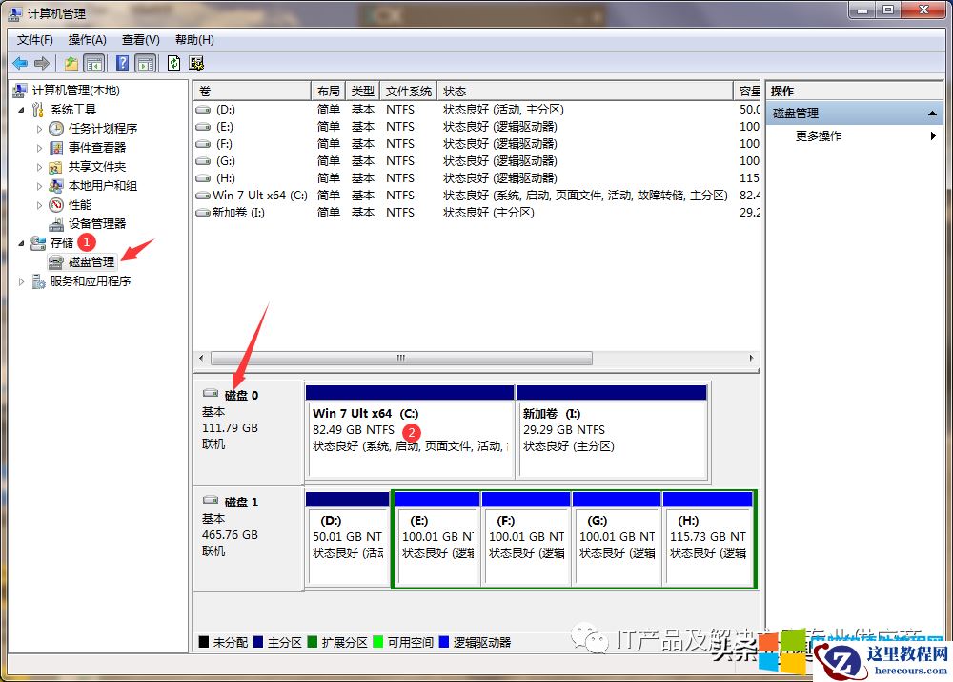Viewport: 953px width, 682px height.
Task: Expand the 任务计划程序 node
Action: coord(39,129)
